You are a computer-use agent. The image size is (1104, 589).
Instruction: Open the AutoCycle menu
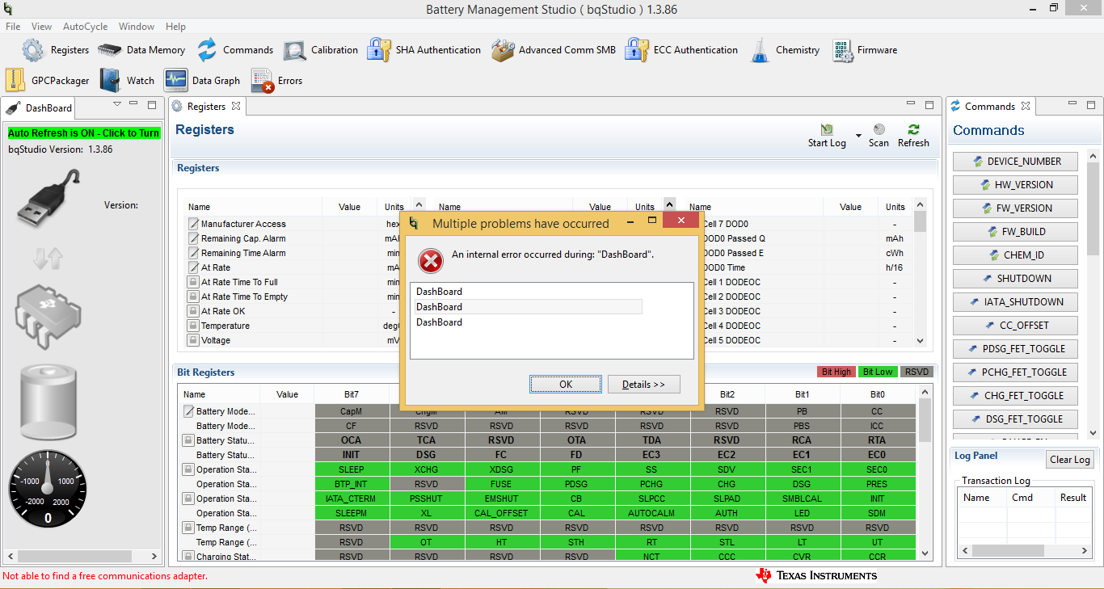pos(85,27)
